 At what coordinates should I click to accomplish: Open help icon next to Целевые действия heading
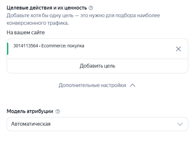(91, 8)
